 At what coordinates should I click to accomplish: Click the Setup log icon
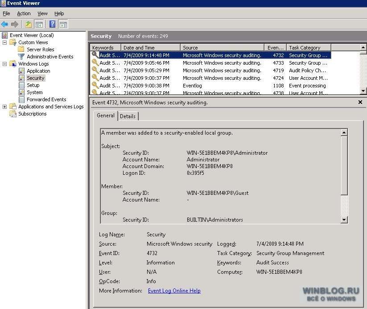pos(21,85)
